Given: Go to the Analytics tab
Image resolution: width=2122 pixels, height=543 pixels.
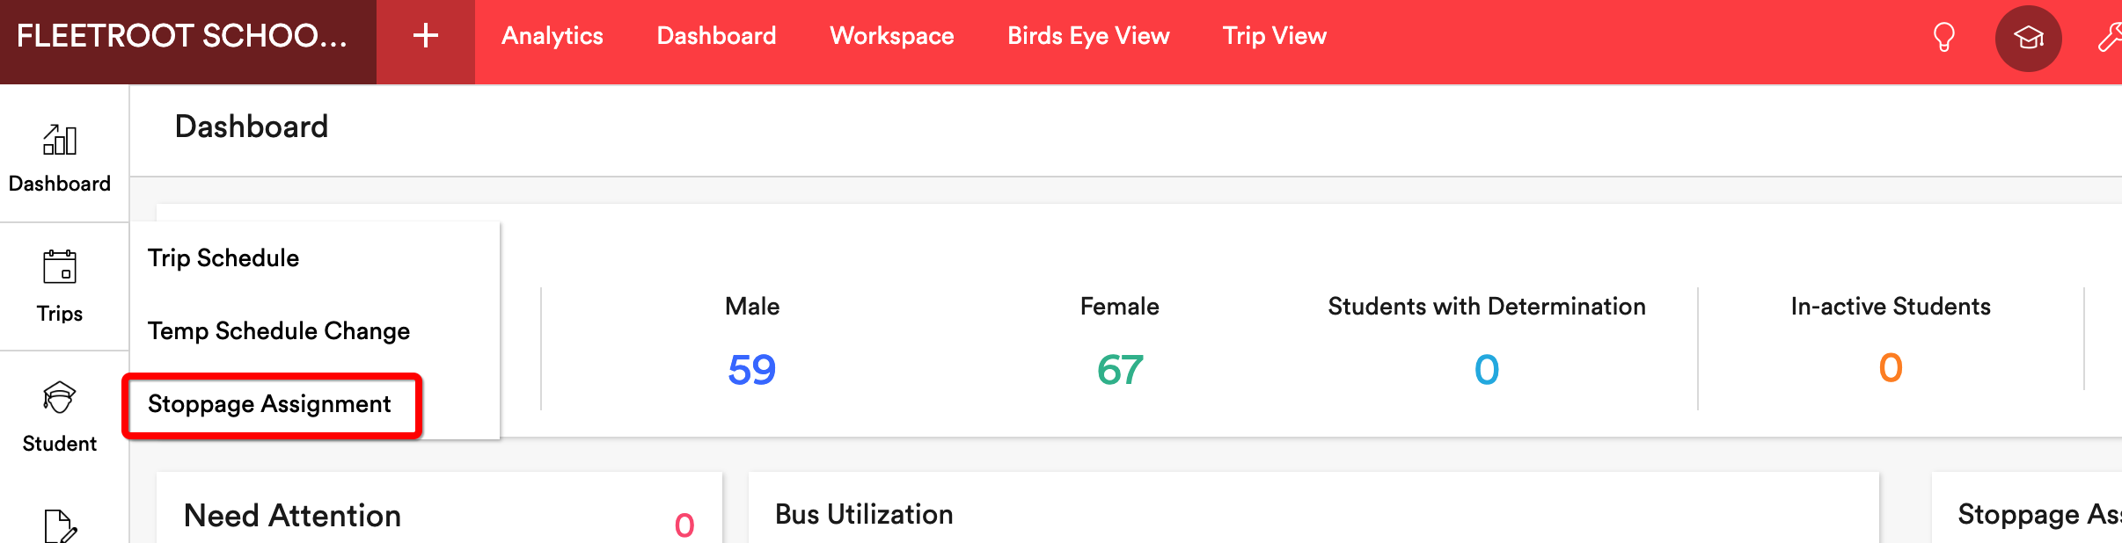Looking at the screenshot, I should pyautogui.click(x=552, y=36).
